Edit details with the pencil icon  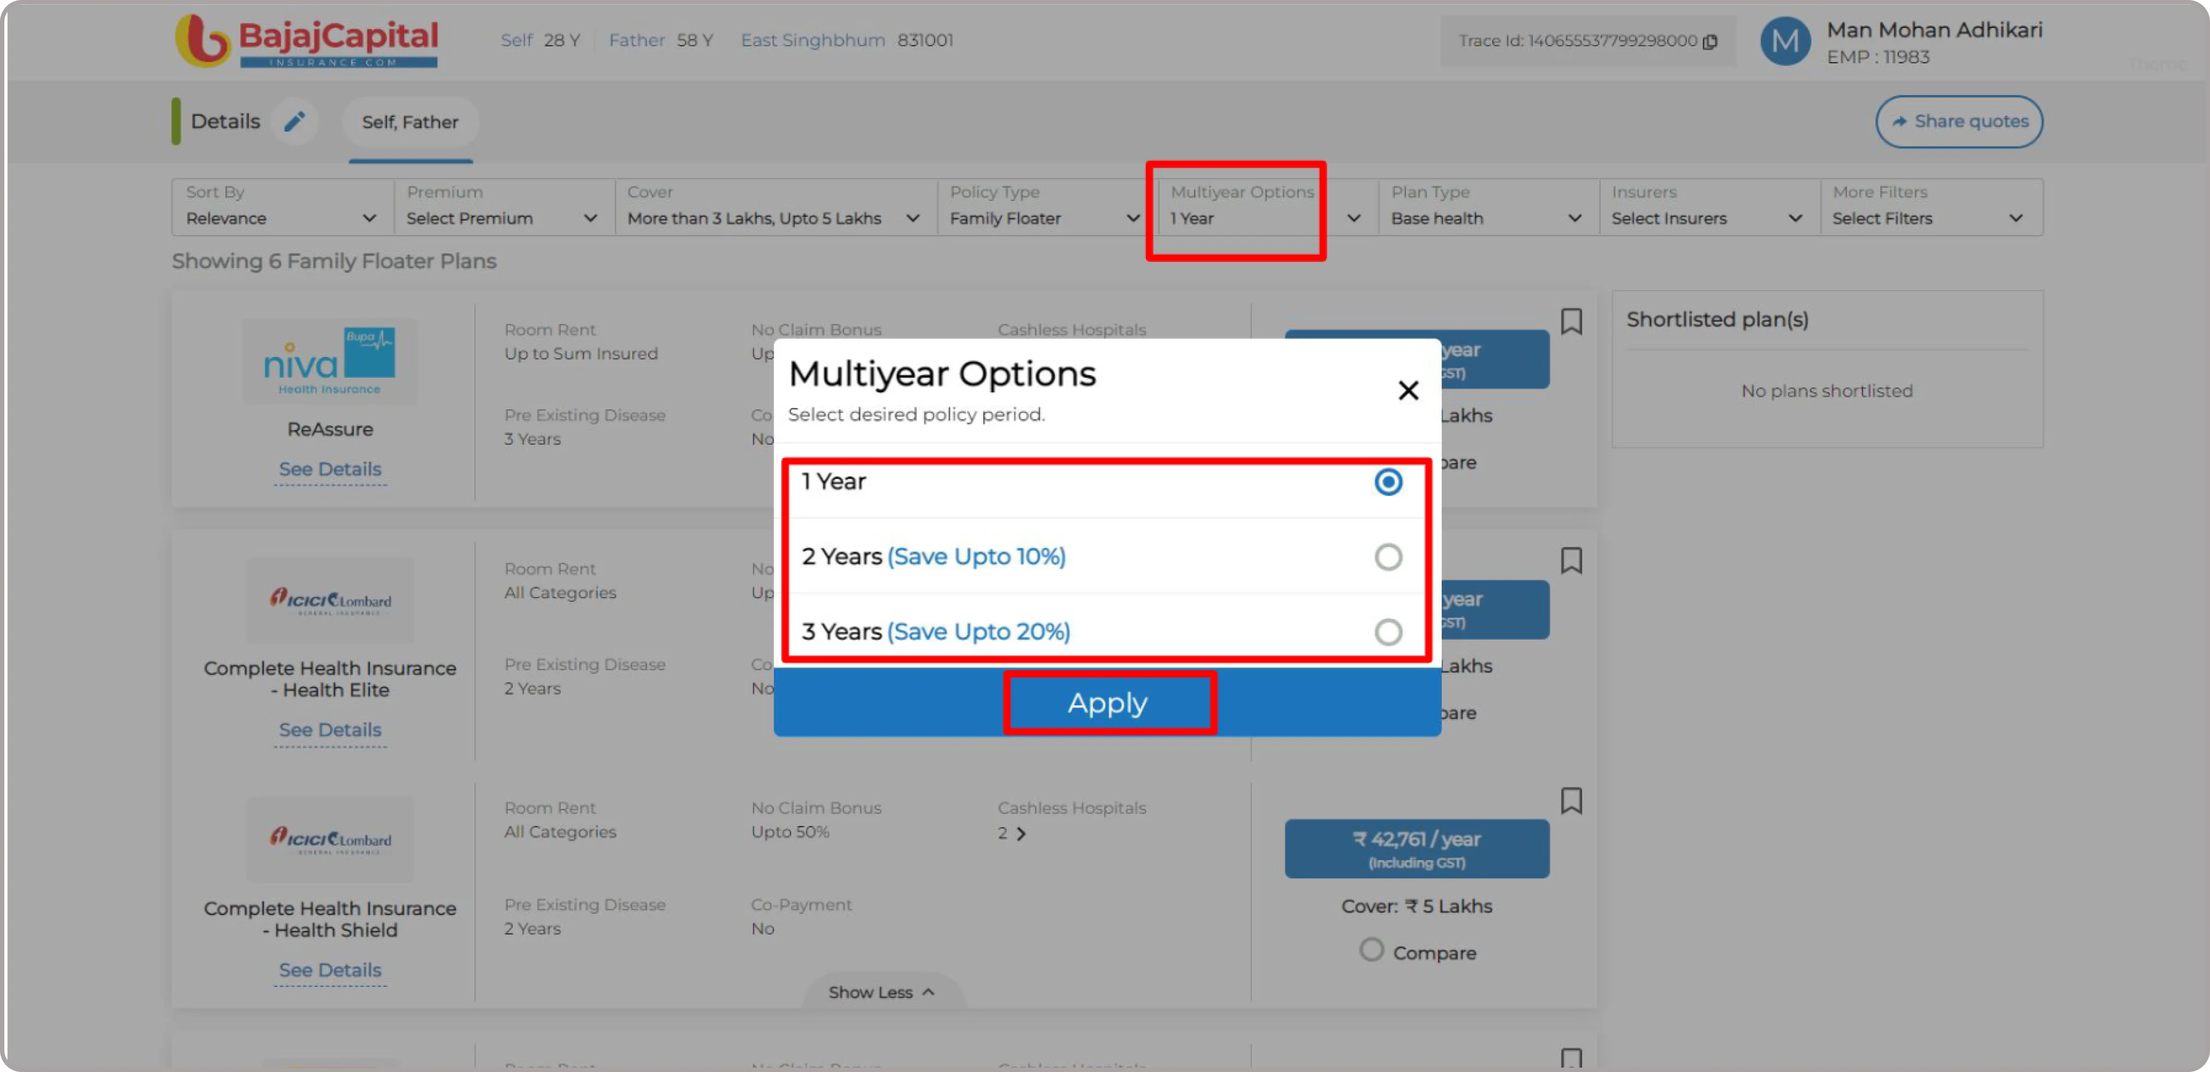294,121
